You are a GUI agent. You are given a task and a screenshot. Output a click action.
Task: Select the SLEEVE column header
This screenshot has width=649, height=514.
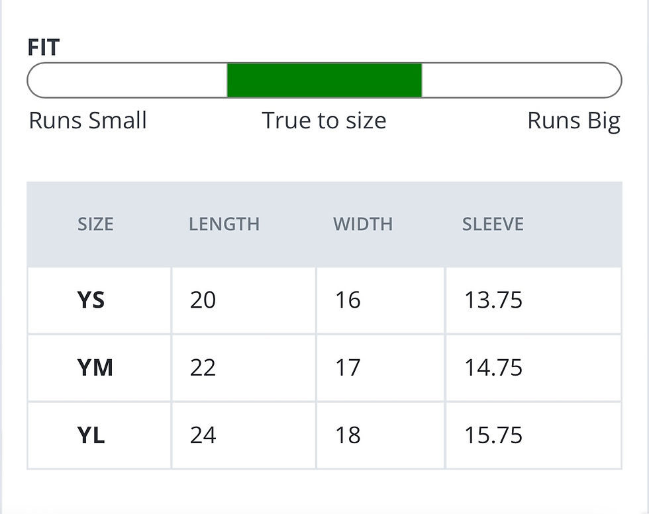(493, 224)
